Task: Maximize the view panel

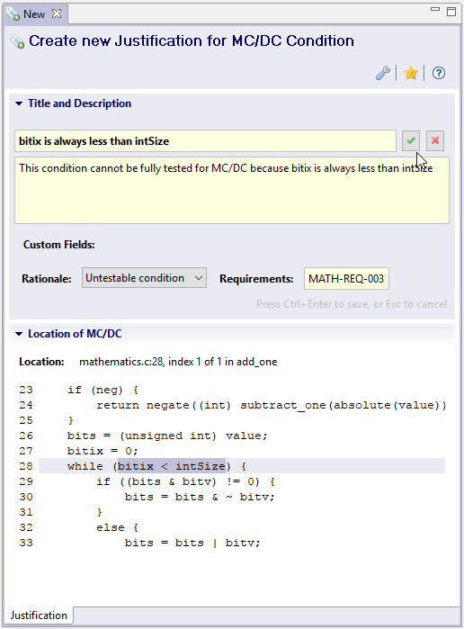Action: (x=451, y=12)
